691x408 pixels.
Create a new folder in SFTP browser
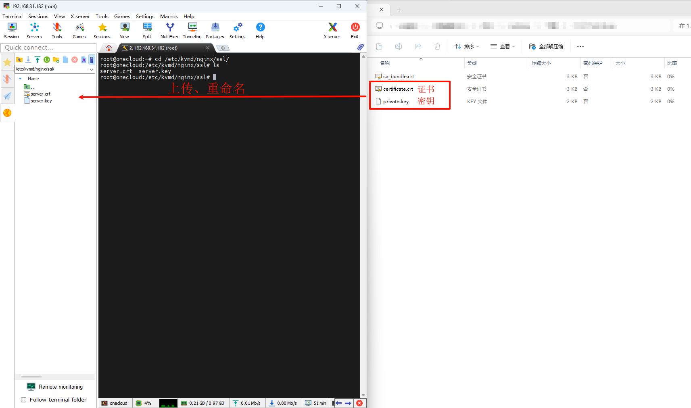[56, 60]
